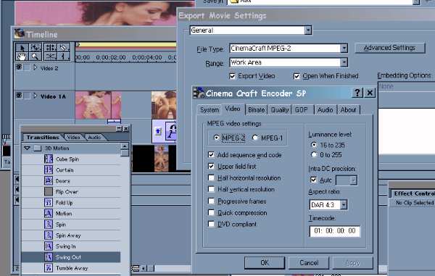Expand the Video 1A track triangle

pyautogui.click(x=36, y=96)
